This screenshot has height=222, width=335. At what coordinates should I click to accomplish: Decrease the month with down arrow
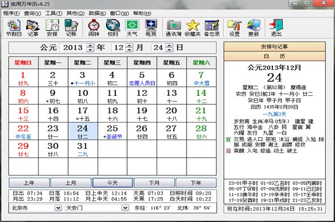point(129,50)
